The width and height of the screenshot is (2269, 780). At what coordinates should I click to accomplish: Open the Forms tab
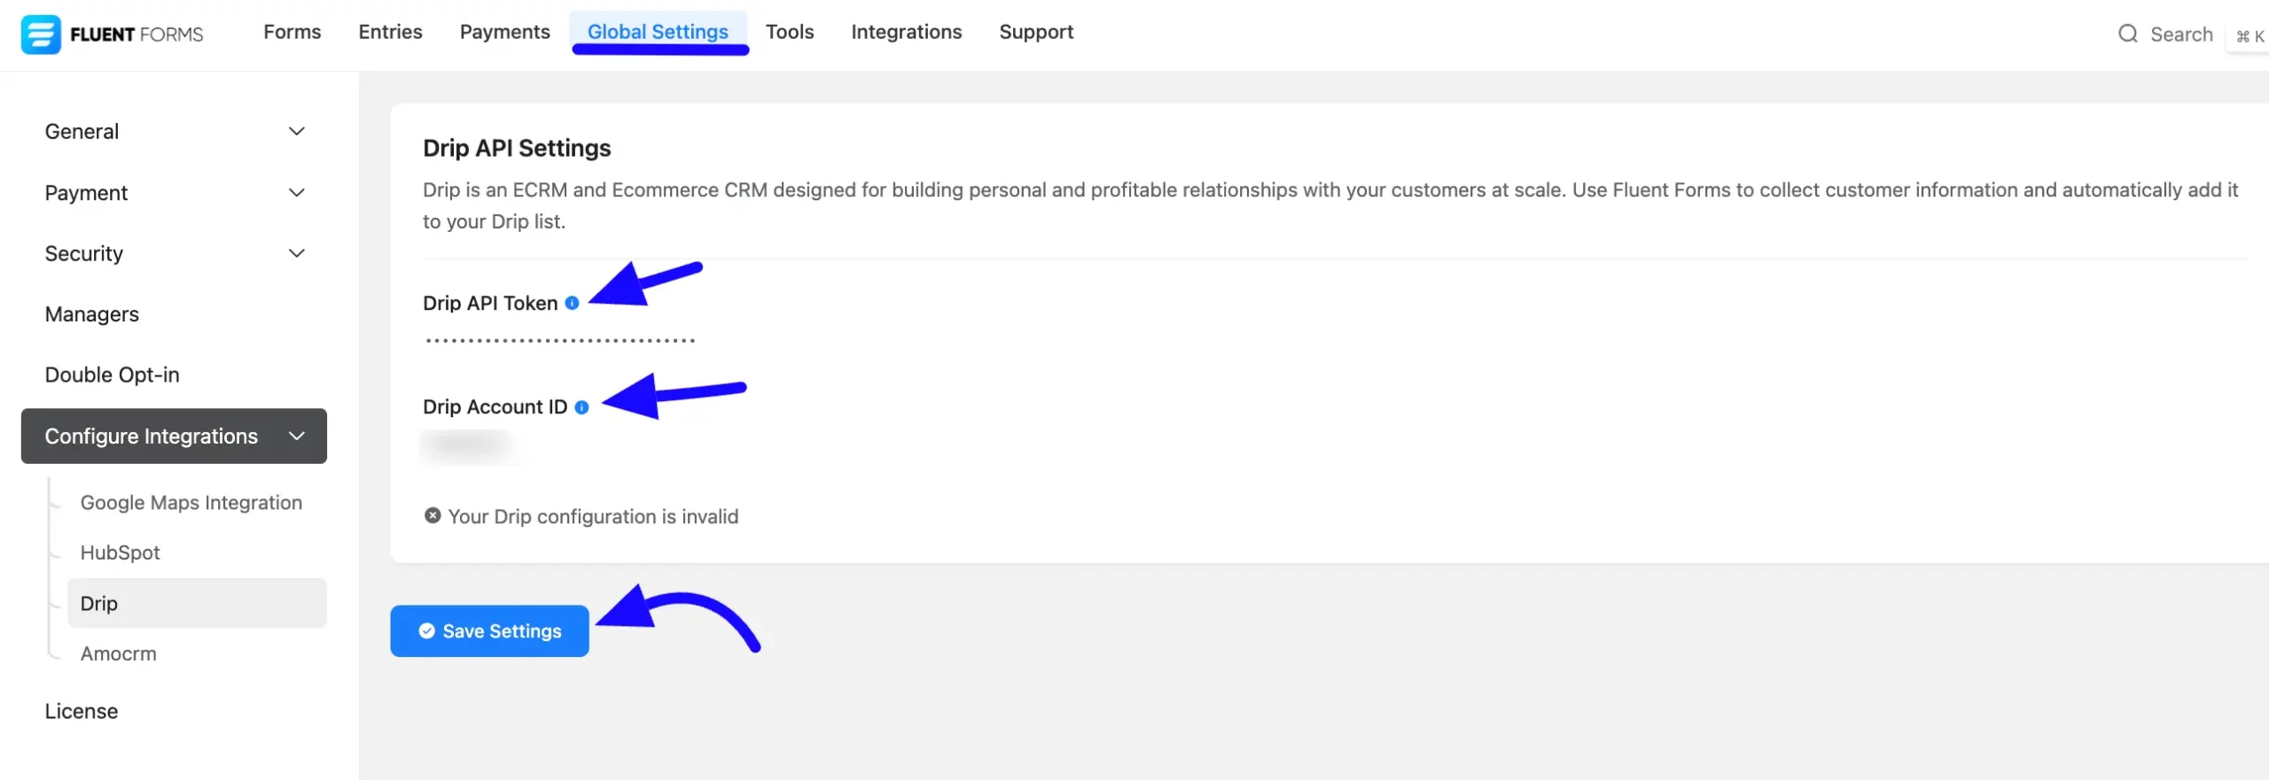click(292, 32)
